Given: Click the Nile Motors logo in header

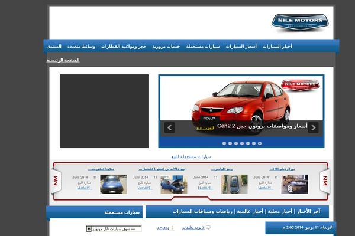Looking at the screenshot, I should [300, 22].
